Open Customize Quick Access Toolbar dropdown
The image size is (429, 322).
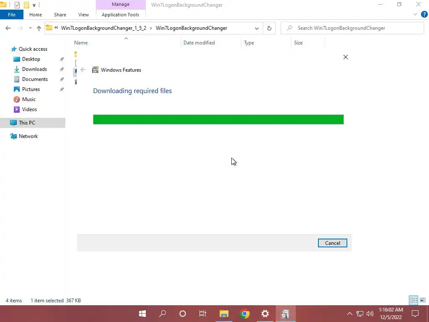click(x=34, y=5)
